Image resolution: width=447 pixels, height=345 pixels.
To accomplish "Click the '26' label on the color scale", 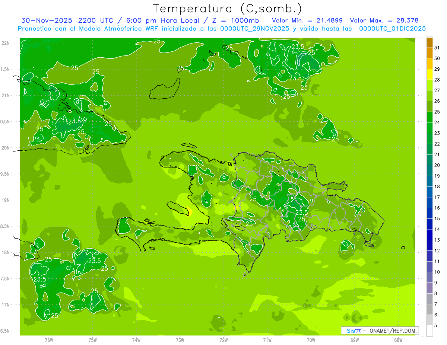I will [x=437, y=101].
